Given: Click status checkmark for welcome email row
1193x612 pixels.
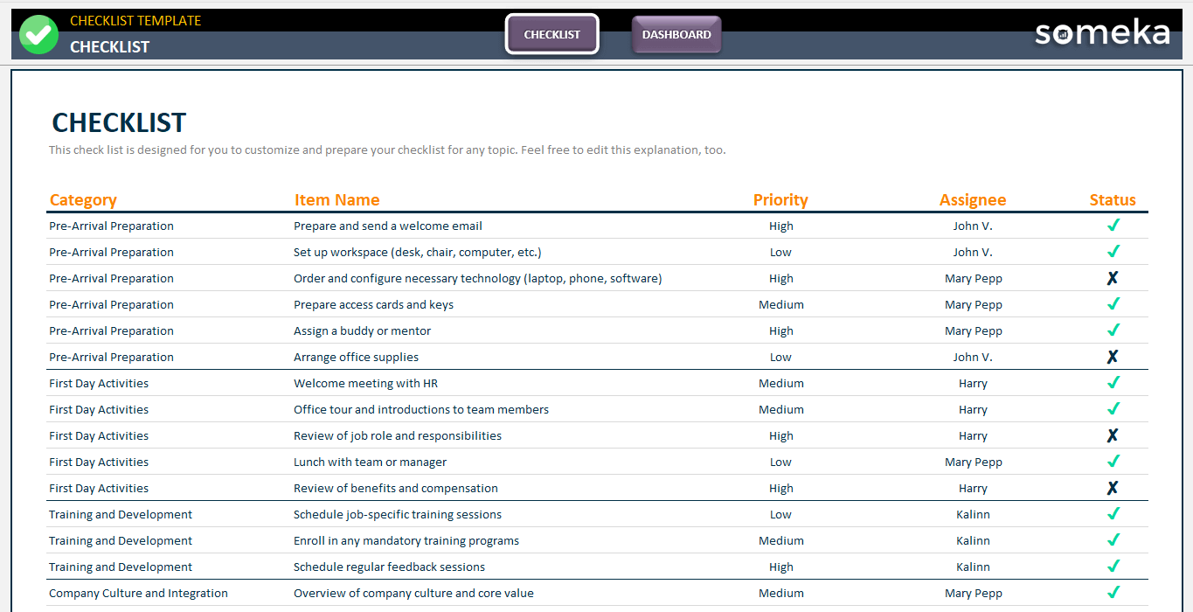Looking at the screenshot, I should tap(1113, 226).
